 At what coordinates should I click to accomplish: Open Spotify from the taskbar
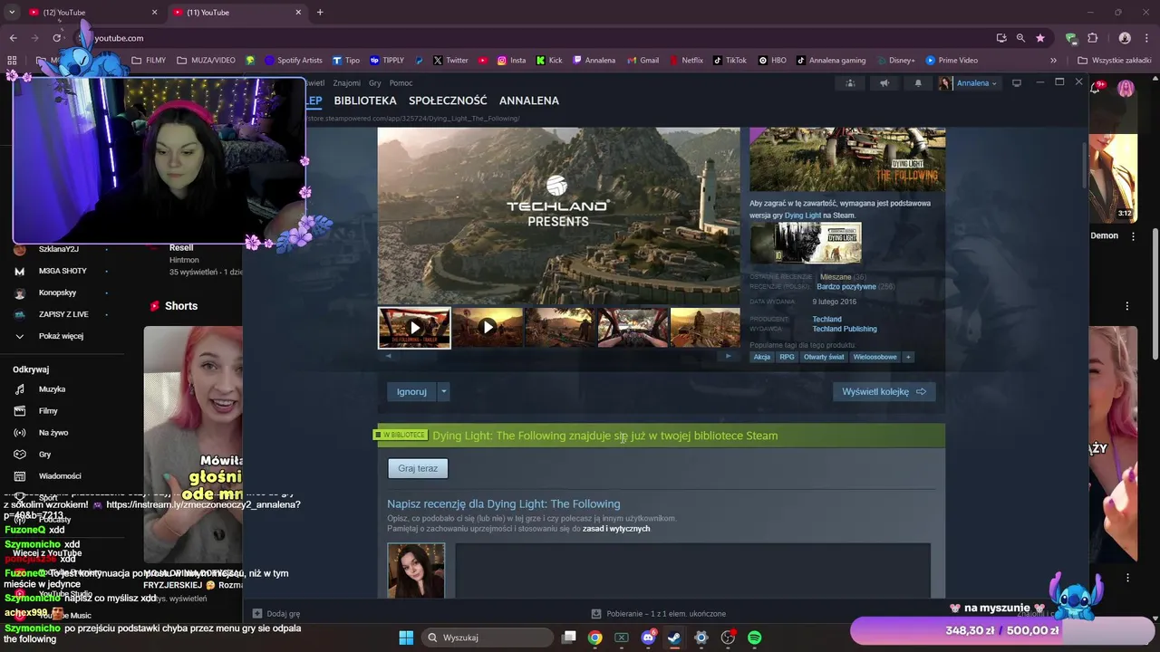(x=754, y=638)
